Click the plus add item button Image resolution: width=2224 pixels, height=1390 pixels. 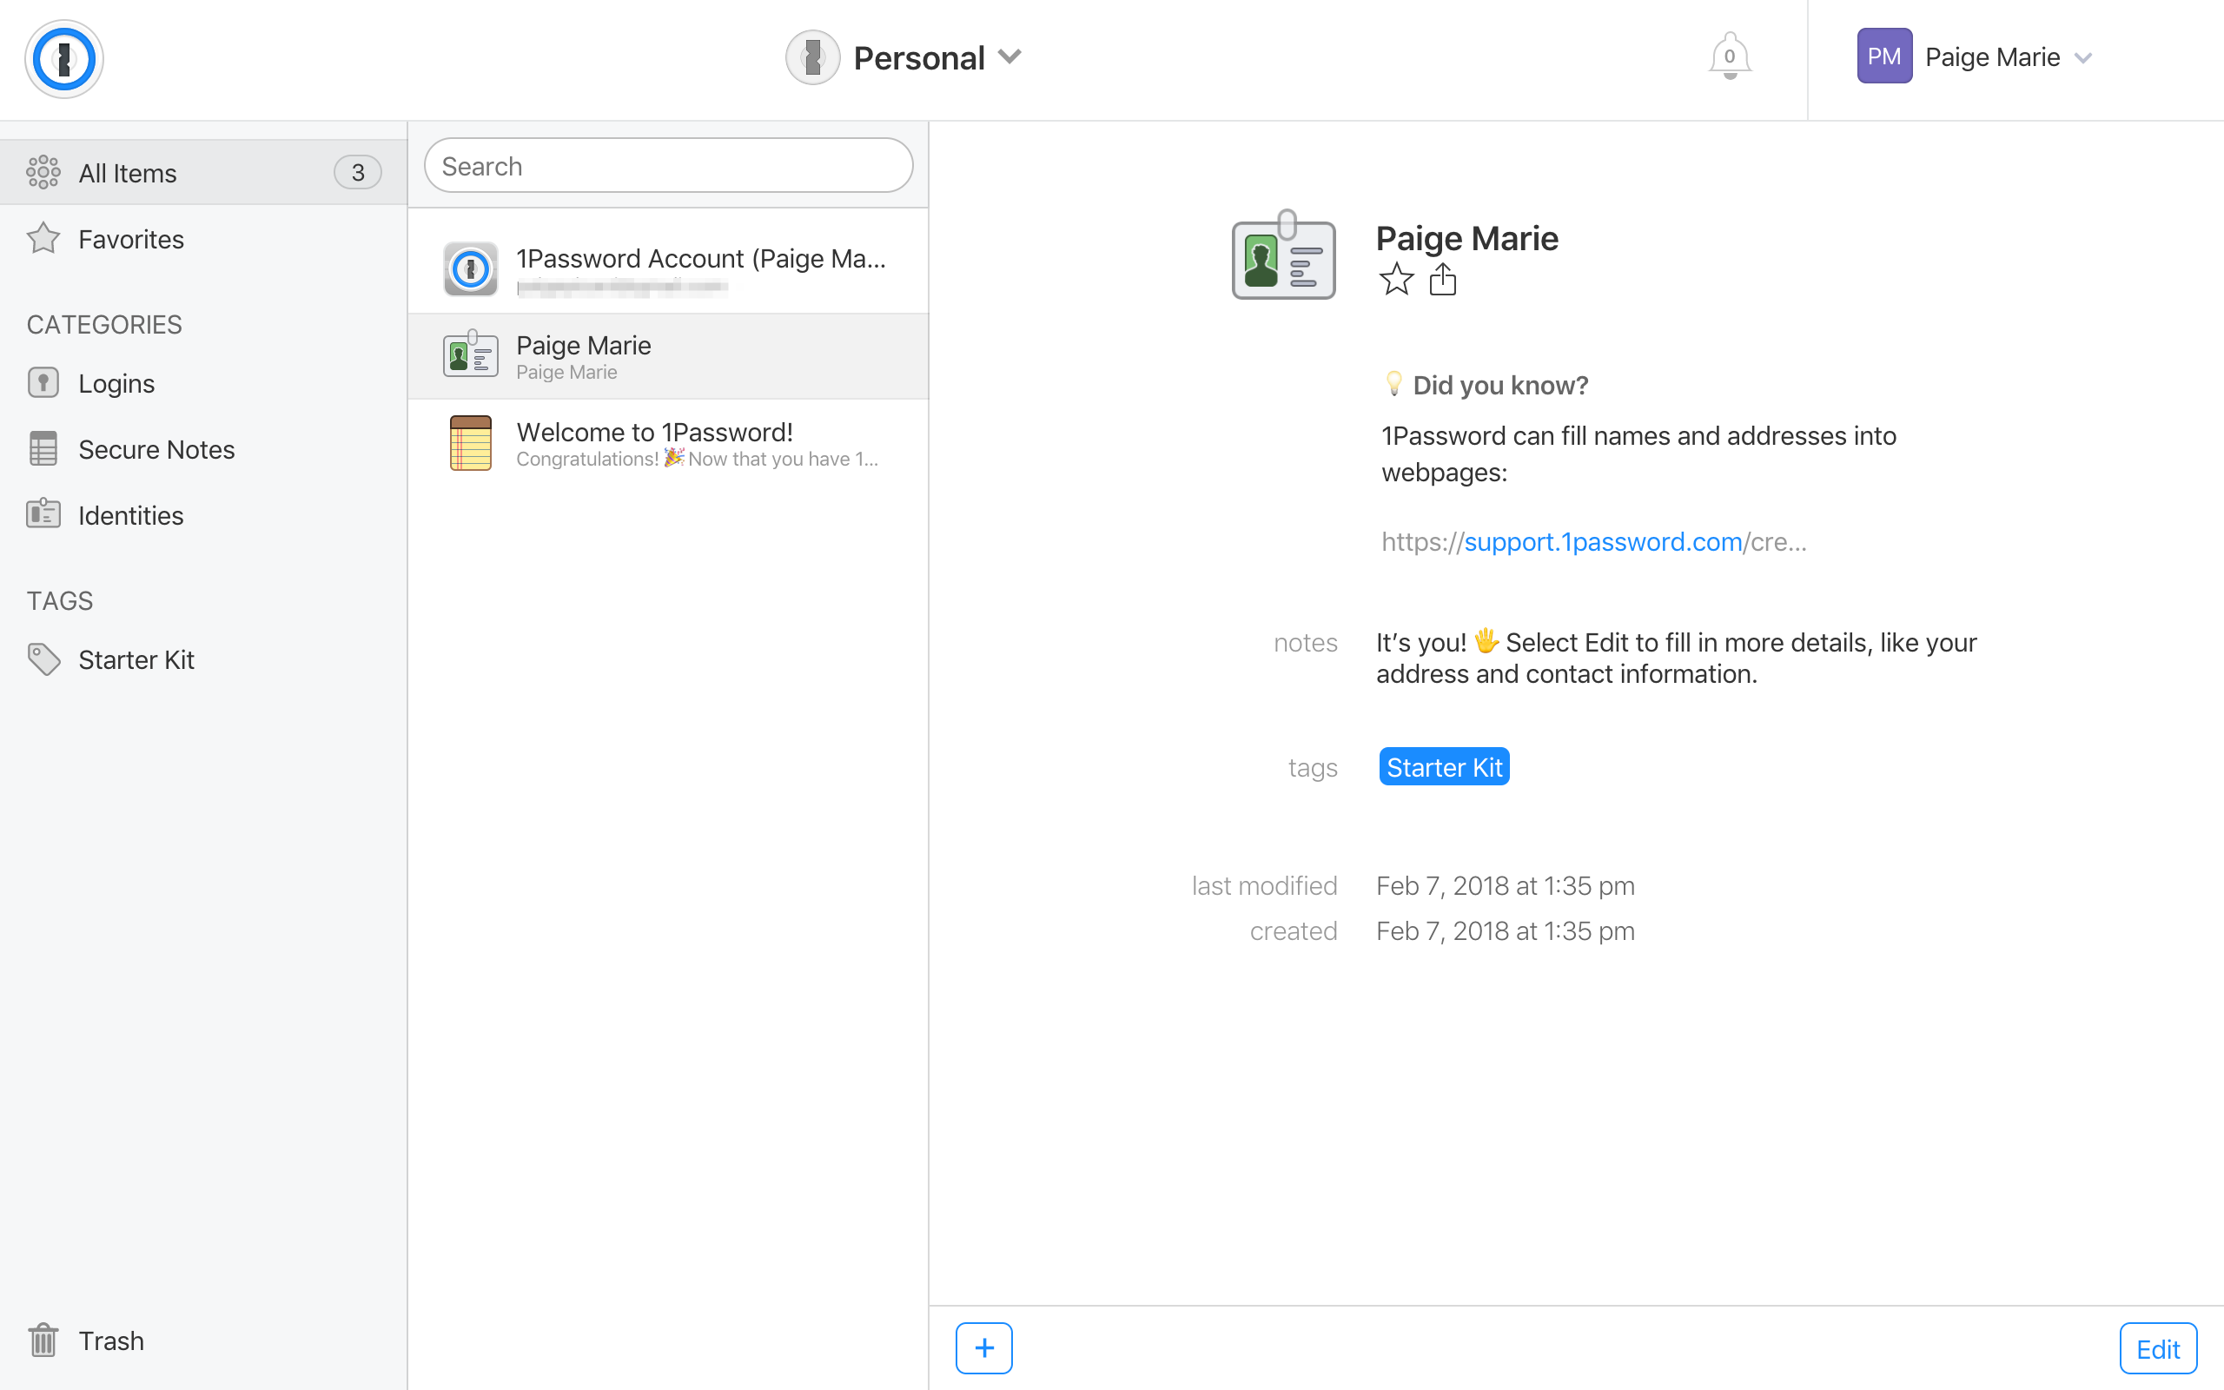click(x=983, y=1347)
